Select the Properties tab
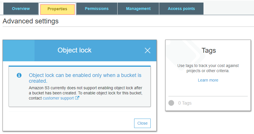Viewport: 254px width, 134px height. [57, 9]
